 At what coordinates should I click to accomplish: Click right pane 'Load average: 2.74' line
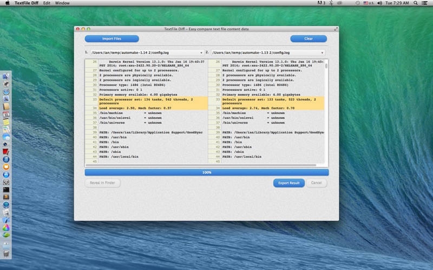coord(259,108)
